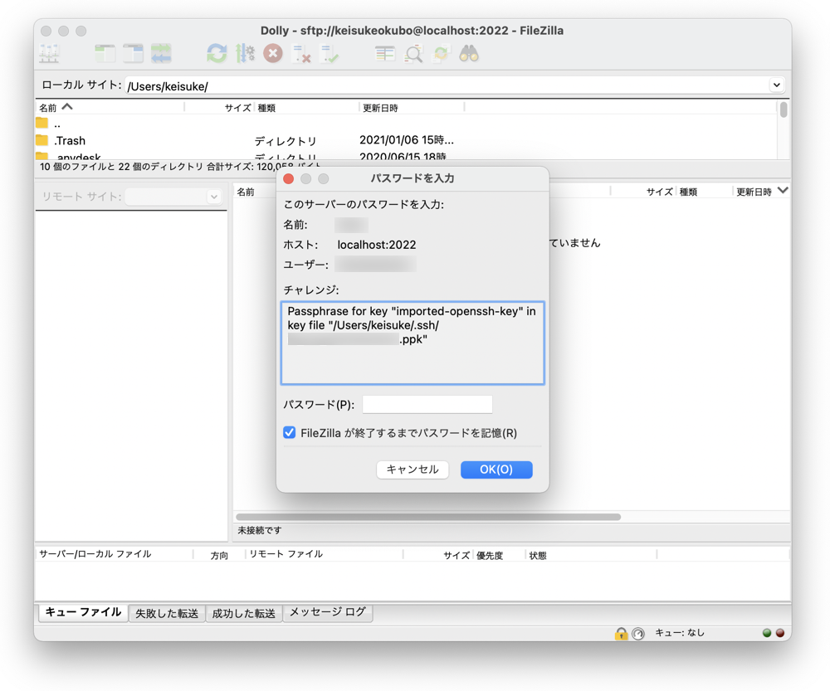Screen dimensions: 830x691
Task: Click the キャンセル button
Action: (413, 470)
